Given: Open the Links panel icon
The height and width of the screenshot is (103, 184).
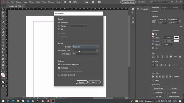Looking at the screenshot, I should pyautogui.click(x=133, y=13).
